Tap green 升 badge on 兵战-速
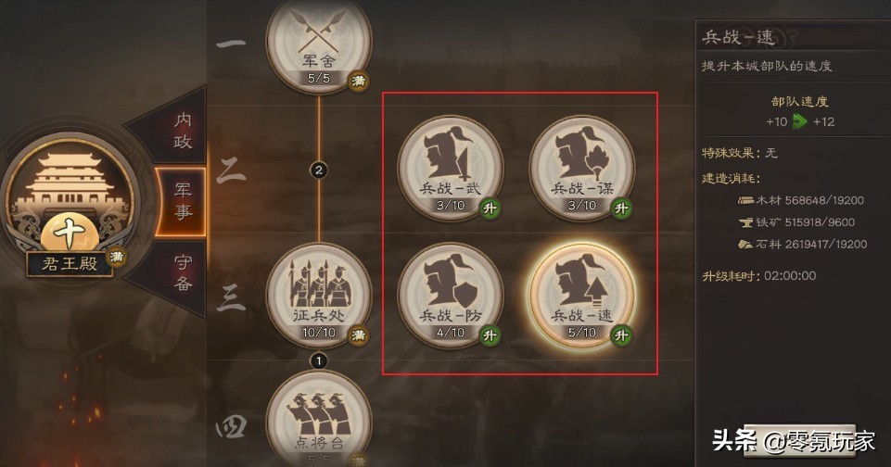Viewport: 891px width, 467px height. click(x=621, y=335)
